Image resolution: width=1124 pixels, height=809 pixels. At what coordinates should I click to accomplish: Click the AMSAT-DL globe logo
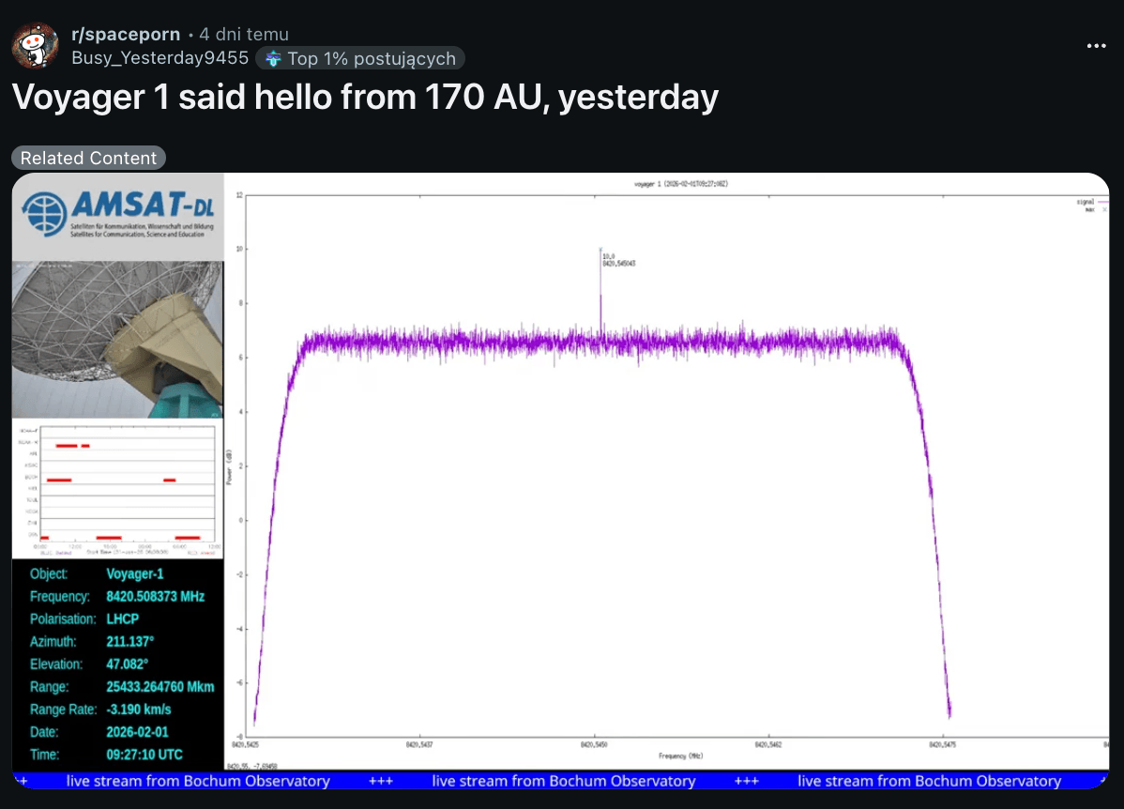click(x=42, y=216)
